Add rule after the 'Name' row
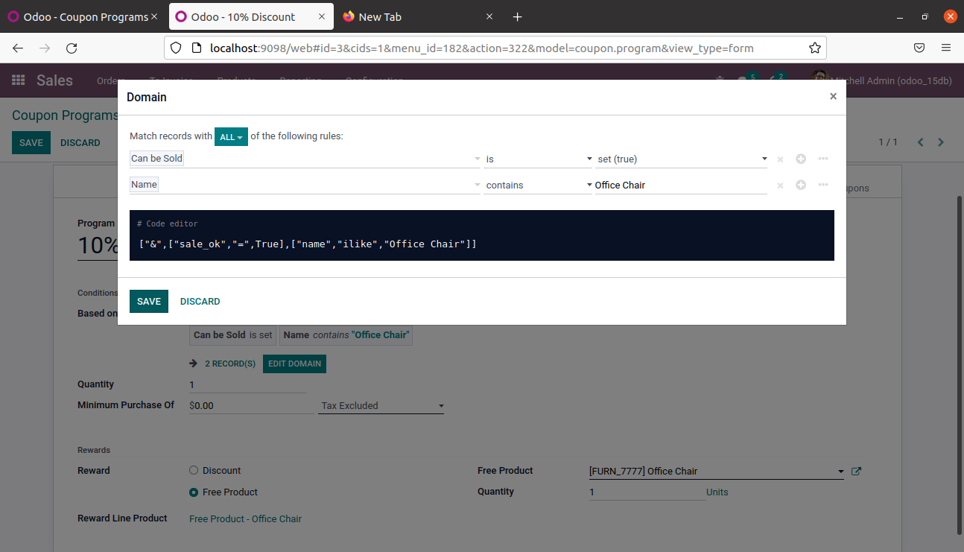 801,185
